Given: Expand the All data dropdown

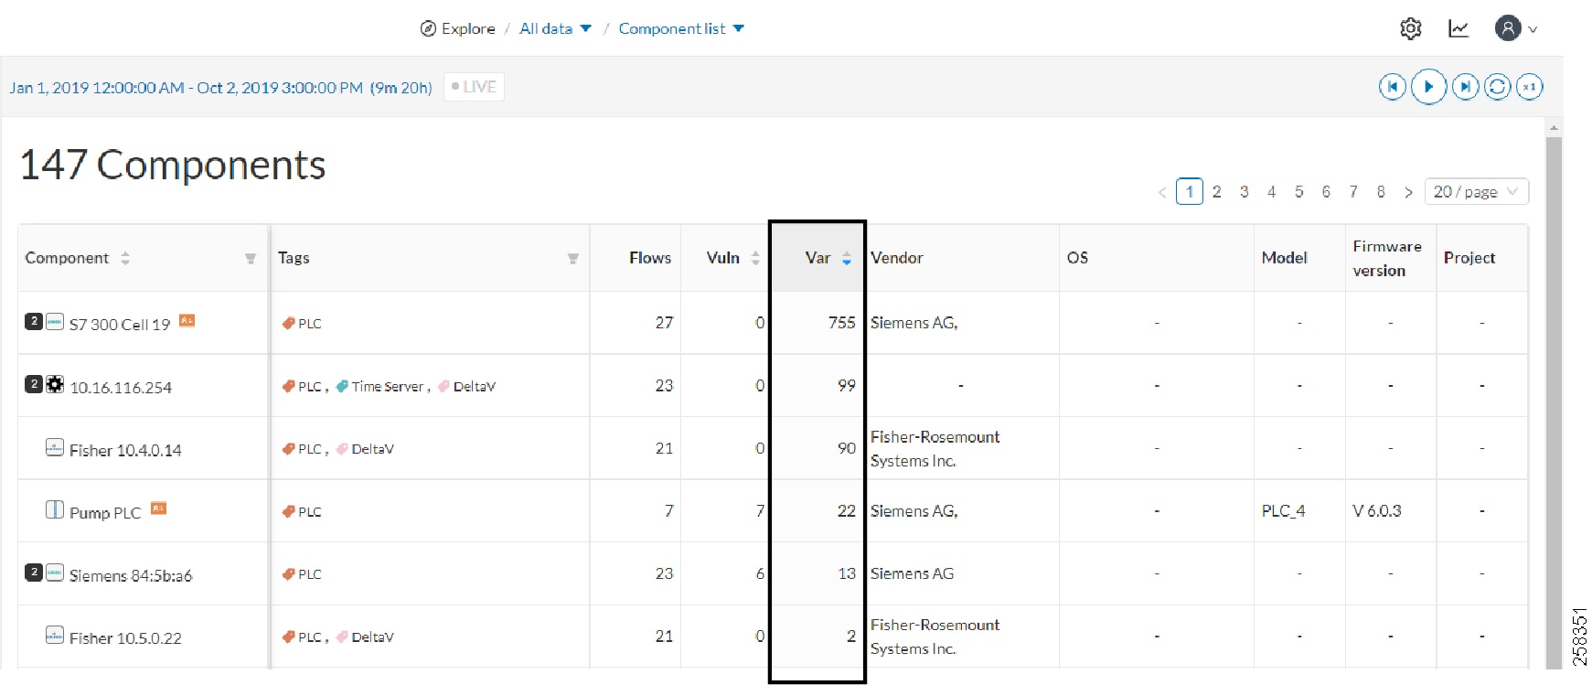Looking at the screenshot, I should pyautogui.click(x=555, y=28).
